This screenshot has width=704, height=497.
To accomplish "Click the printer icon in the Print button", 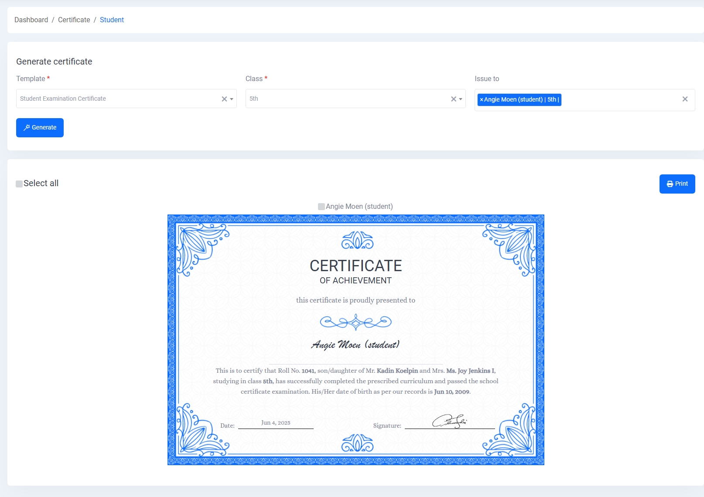I will pos(669,184).
